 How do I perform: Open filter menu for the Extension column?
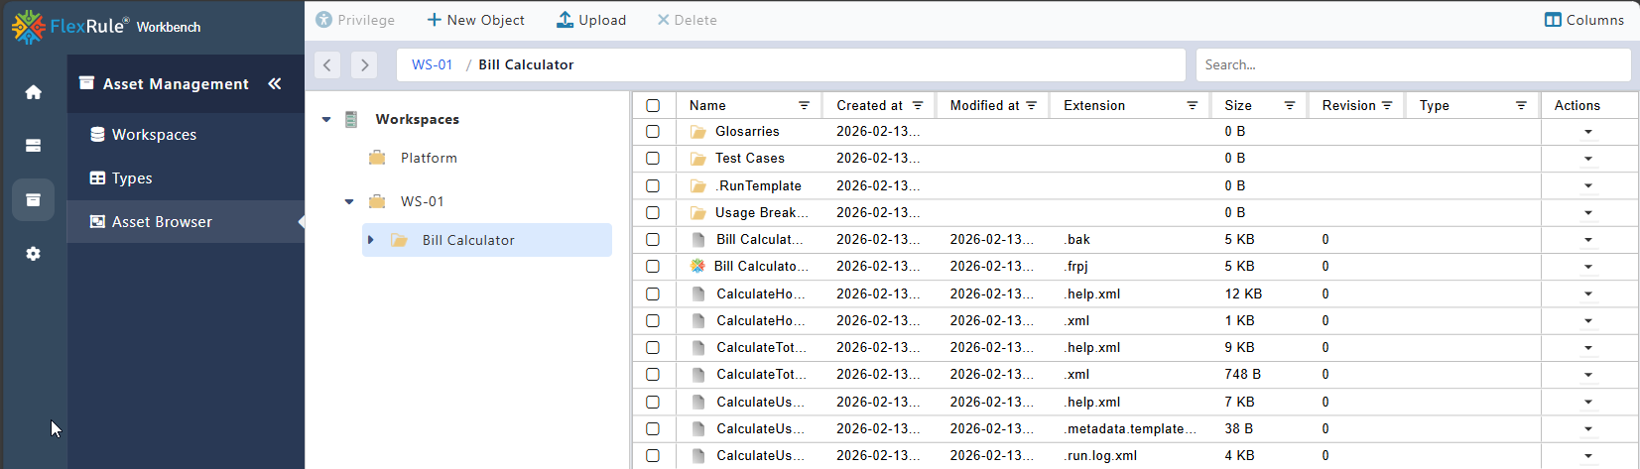pyautogui.click(x=1192, y=105)
